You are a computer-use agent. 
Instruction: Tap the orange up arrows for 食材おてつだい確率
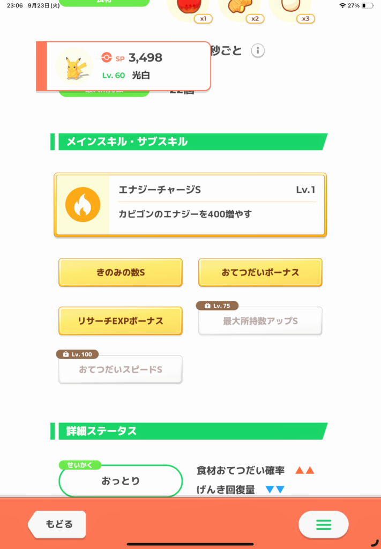click(305, 470)
